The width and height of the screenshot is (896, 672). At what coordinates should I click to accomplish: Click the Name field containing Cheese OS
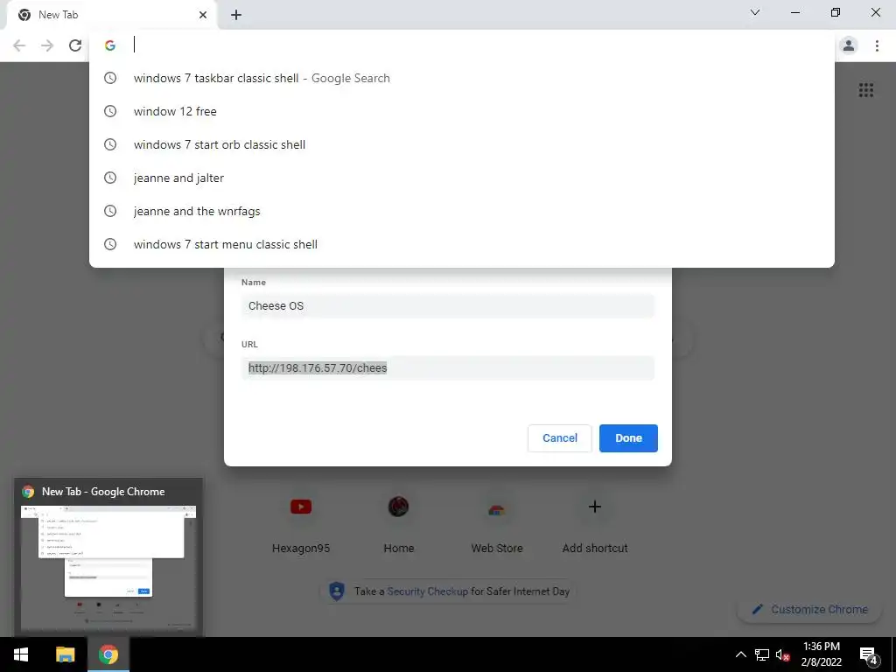(447, 305)
